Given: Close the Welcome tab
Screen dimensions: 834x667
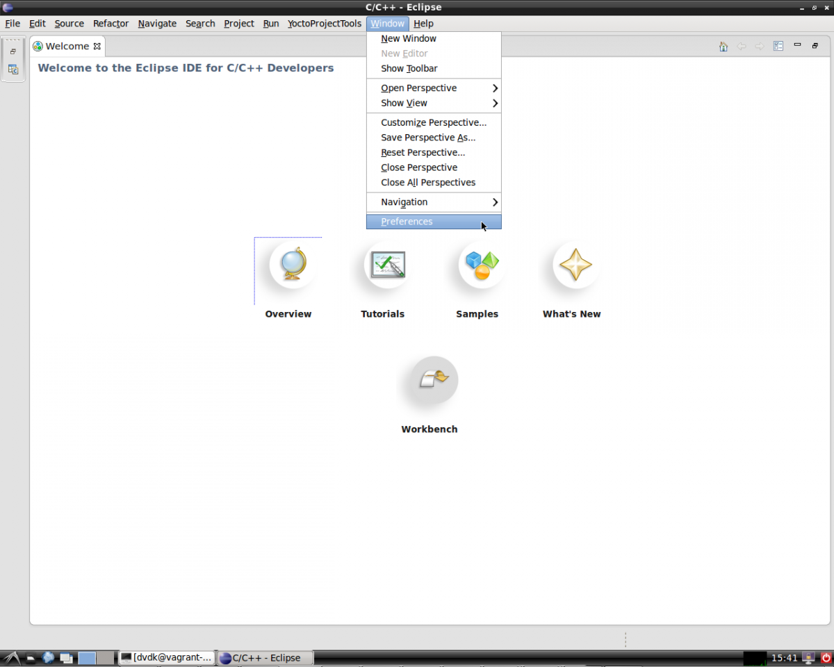Looking at the screenshot, I should (97, 47).
